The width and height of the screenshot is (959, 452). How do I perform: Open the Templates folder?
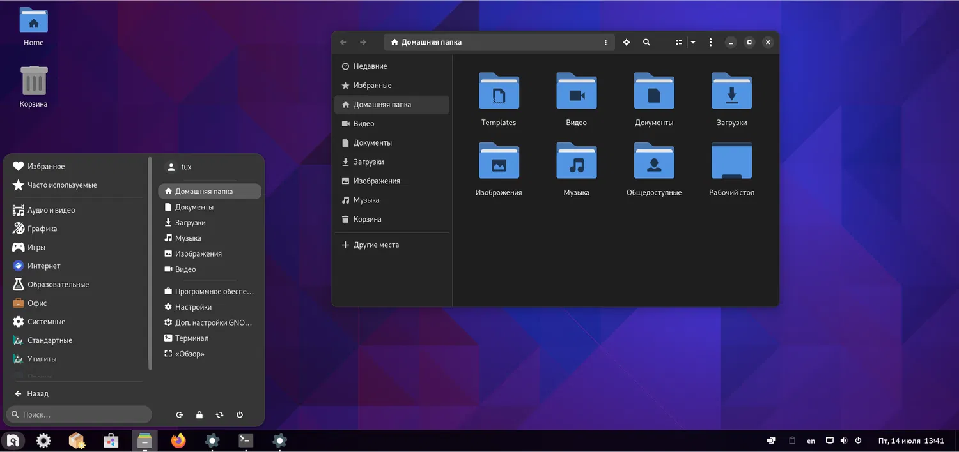coord(499,91)
